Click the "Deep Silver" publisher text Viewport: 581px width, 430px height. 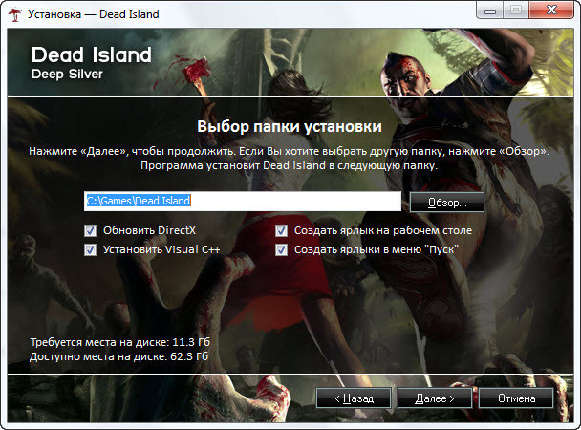(69, 74)
